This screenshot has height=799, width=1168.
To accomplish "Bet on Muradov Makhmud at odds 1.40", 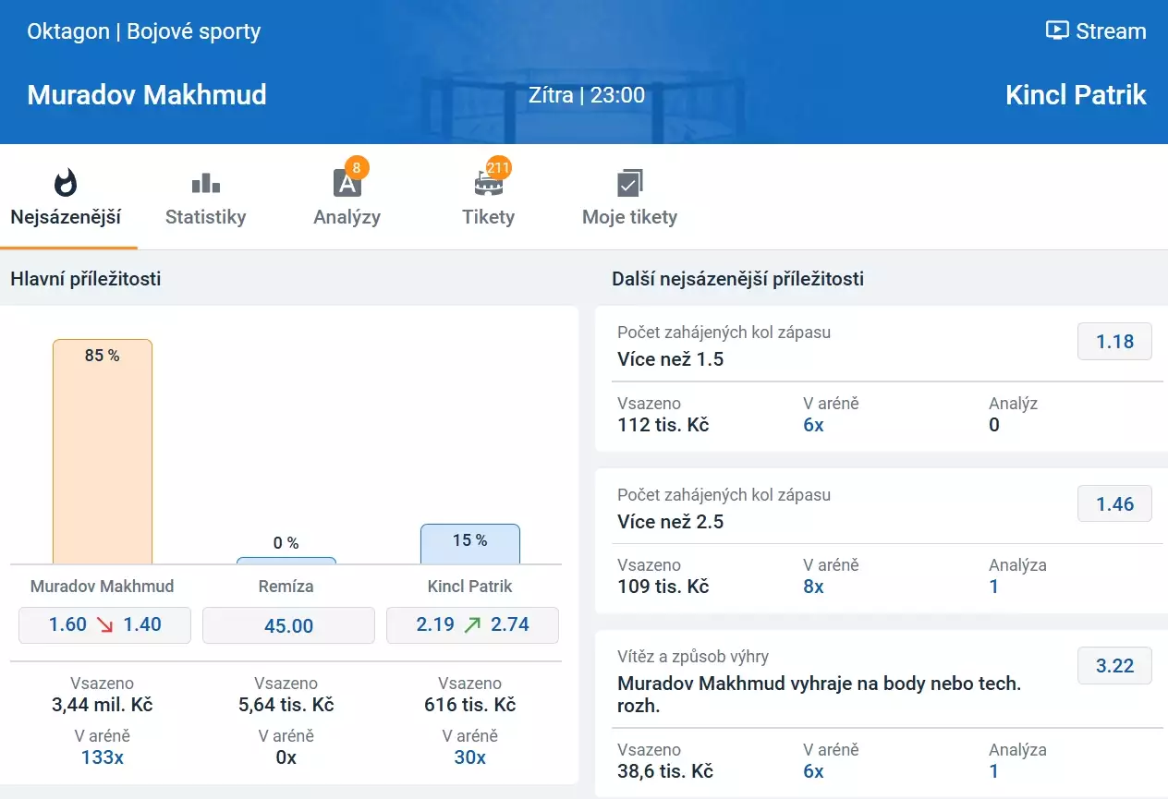I will point(104,624).
